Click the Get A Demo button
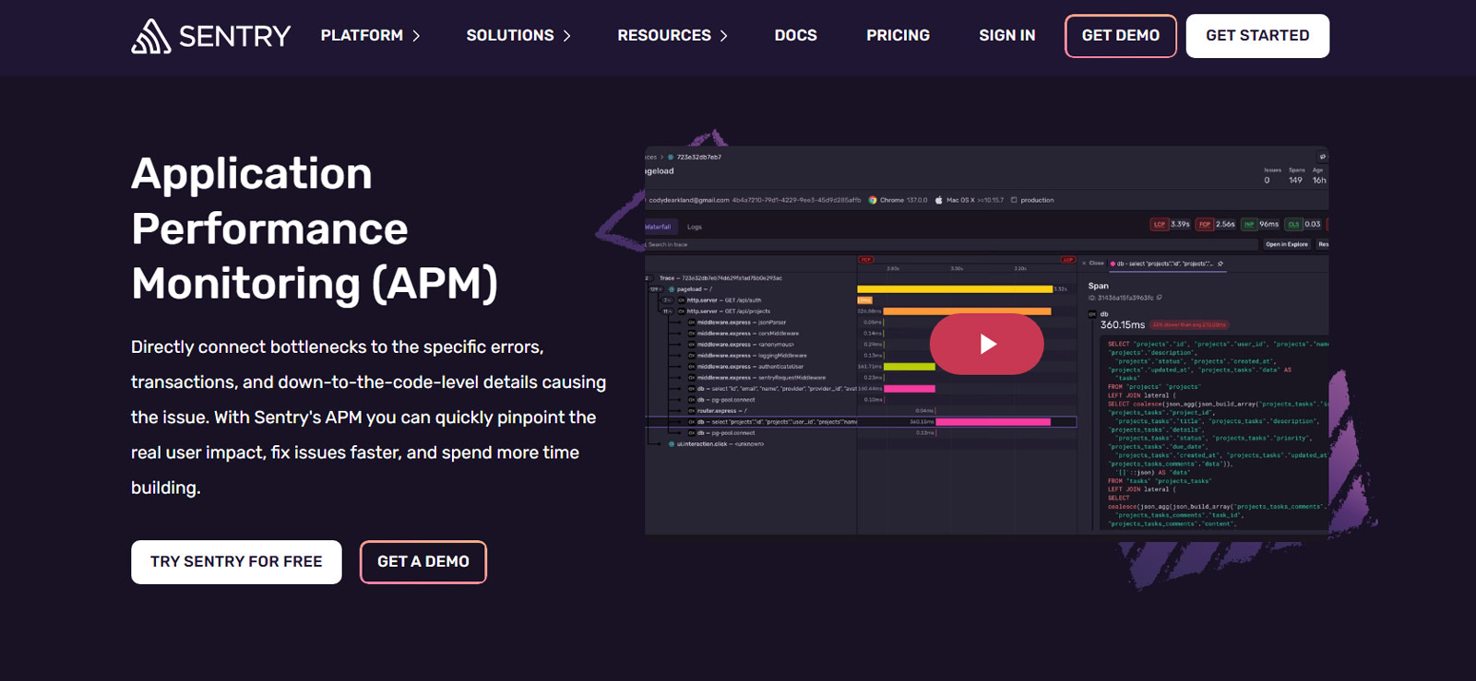This screenshot has height=681, width=1476. pos(423,562)
